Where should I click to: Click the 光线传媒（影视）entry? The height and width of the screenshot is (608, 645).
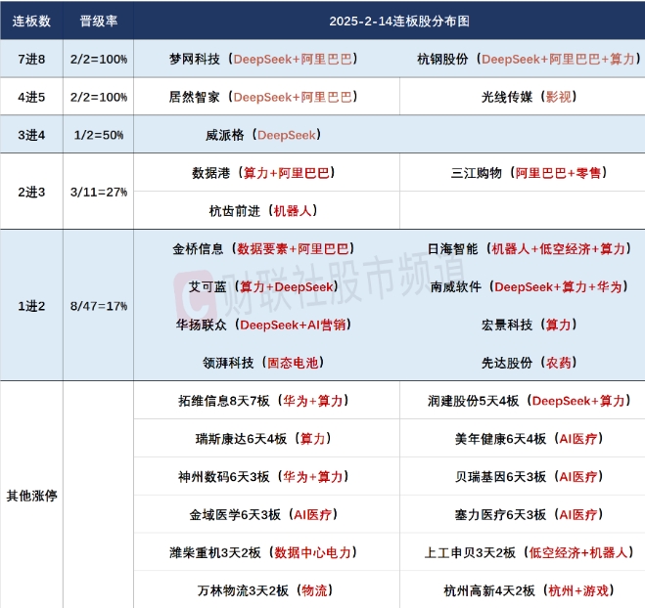point(529,97)
